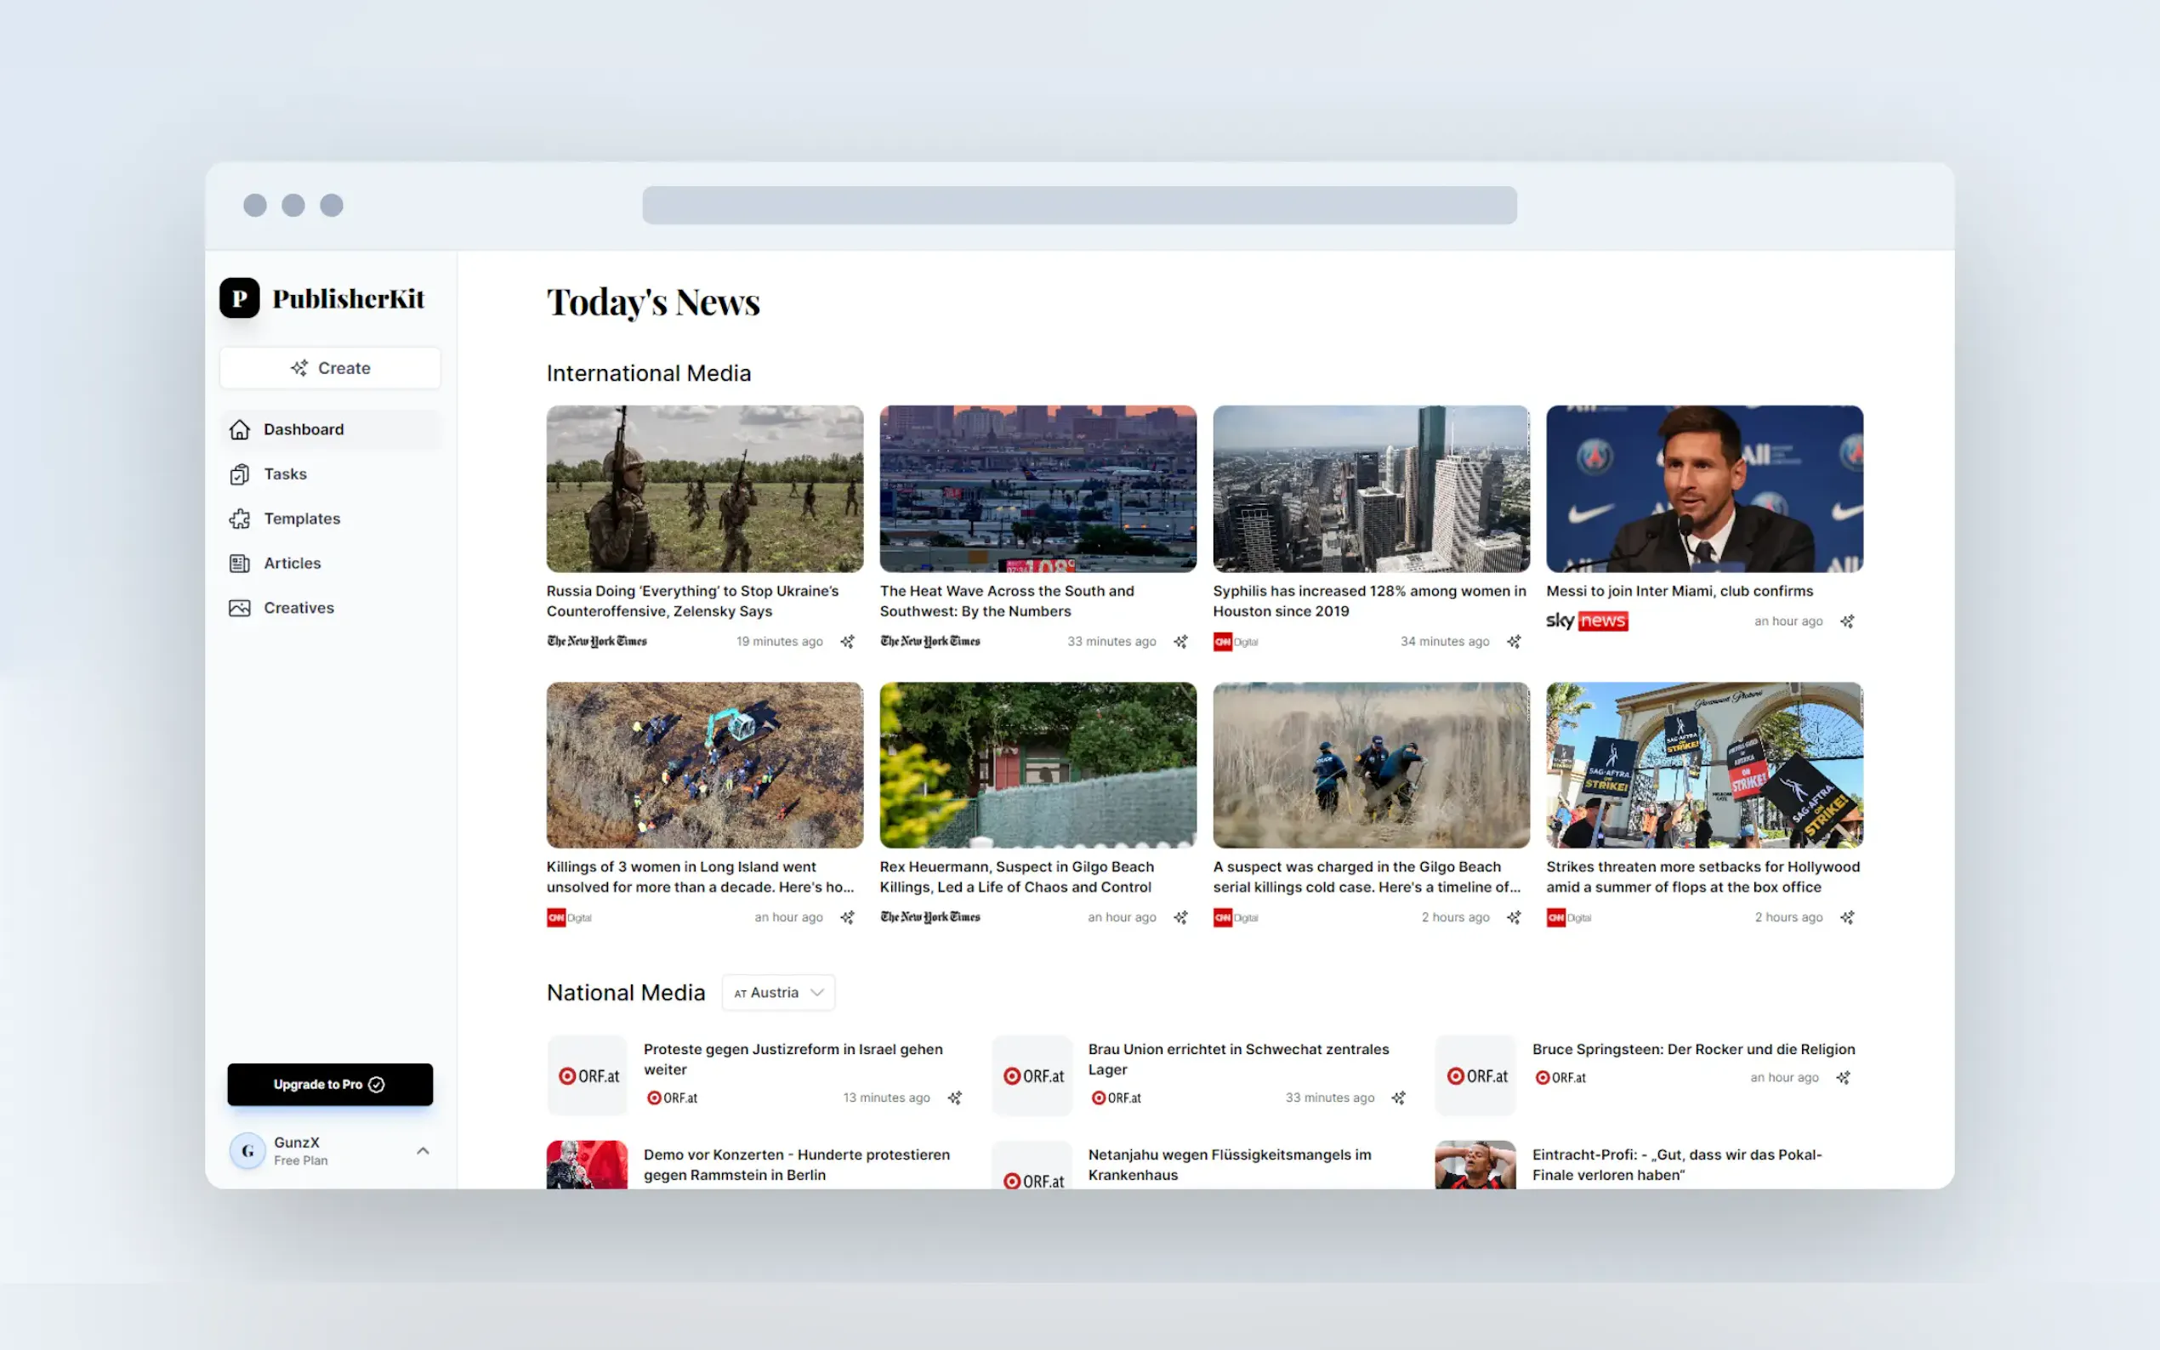Image resolution: width=2160 pixels, height=1350 pixels.
Task: Click the Templates puzzle piece icon
Action: coord(239,519)
